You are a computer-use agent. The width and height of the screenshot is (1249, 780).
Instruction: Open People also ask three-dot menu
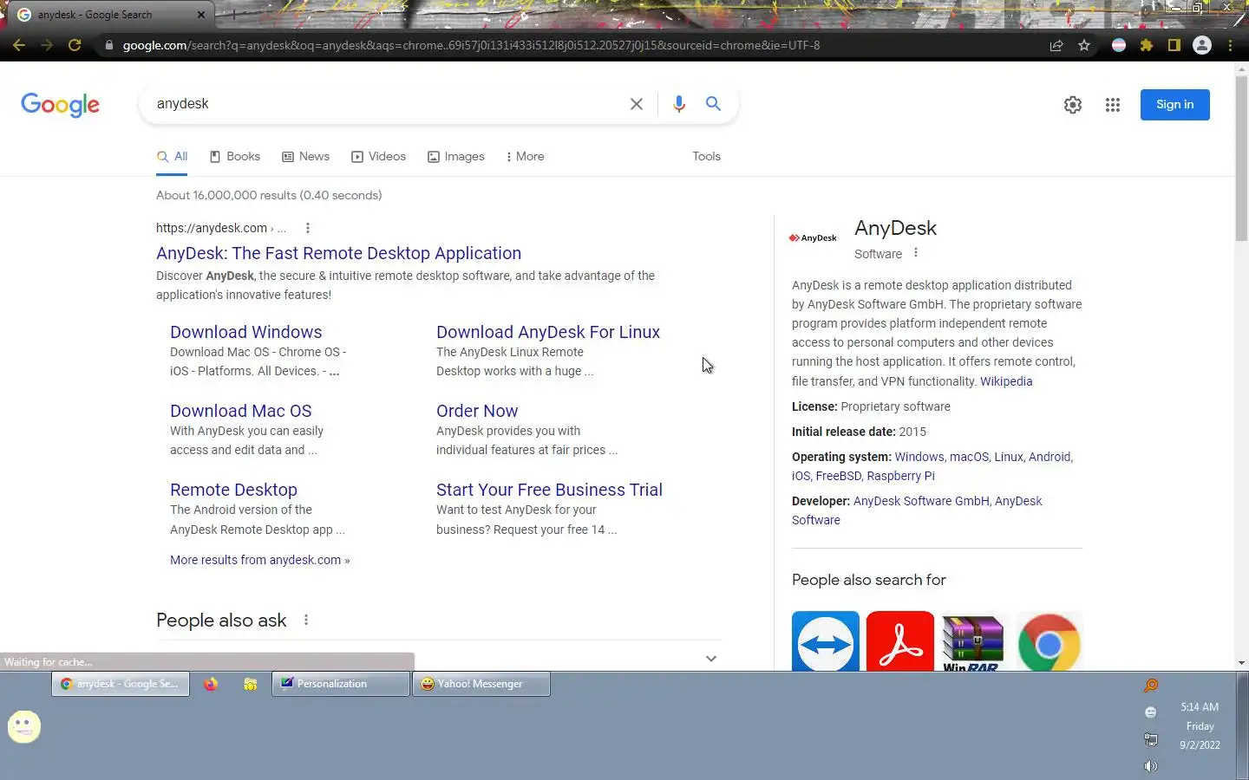pyautogui.click(x=306, y=621)
